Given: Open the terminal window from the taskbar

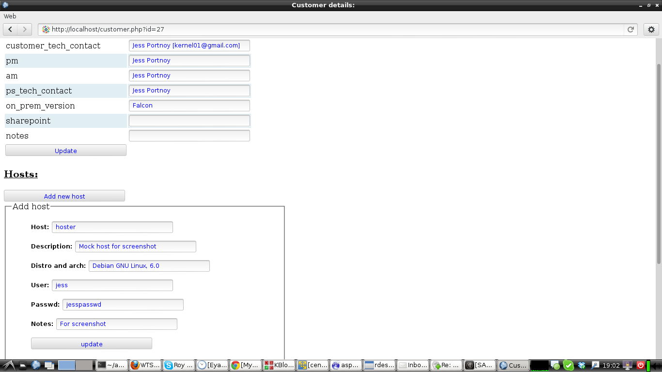Looking at the screenshot, I should click(x=111, y=365).
